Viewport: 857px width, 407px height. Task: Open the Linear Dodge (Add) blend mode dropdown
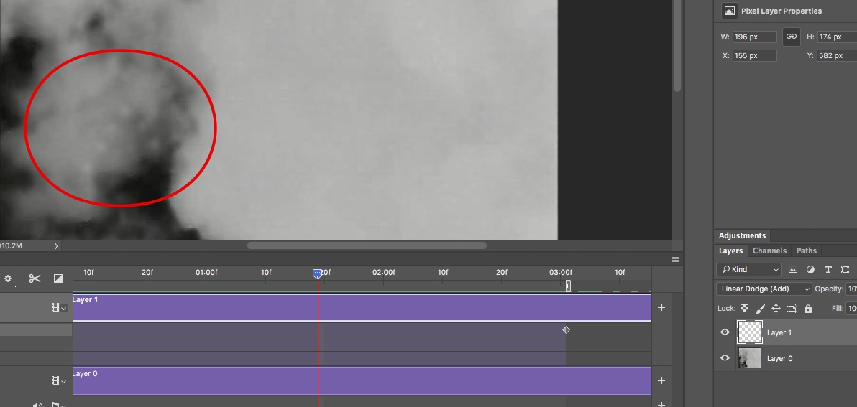coord(764,289)
